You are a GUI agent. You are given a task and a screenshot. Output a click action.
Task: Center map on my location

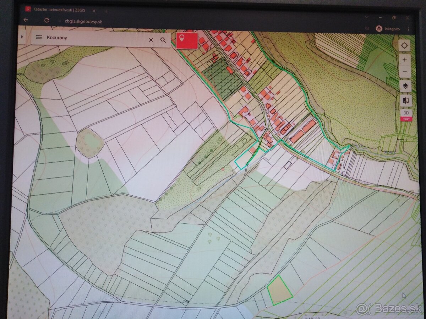(404, 45)
